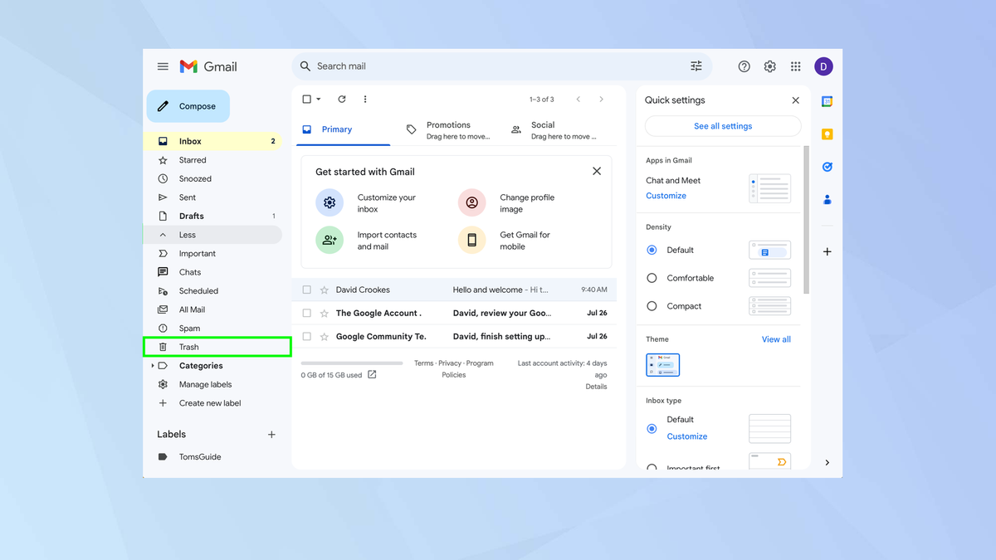Click the current theme thumbnail
Viewport: 996px width, 560px height.
(x=662, y=364)
